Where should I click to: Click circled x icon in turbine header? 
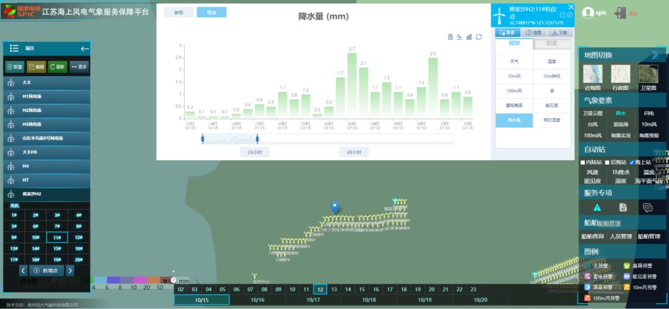pos(570,15)
